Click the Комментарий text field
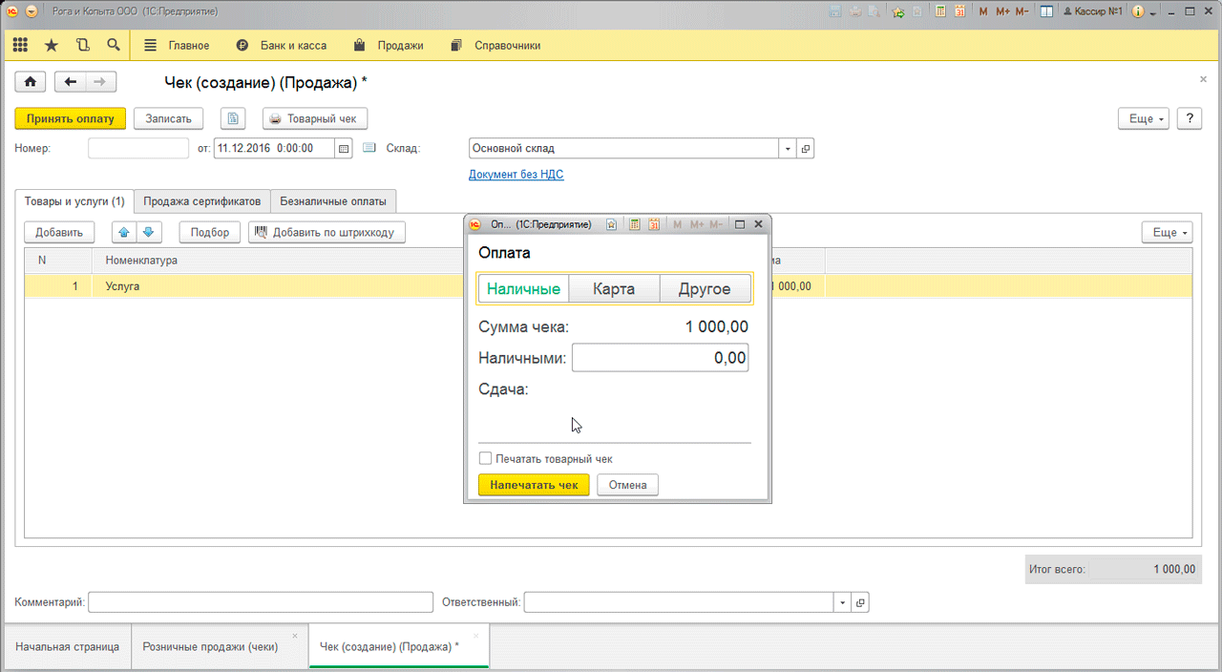The height and width of the screenshot is (672, 1222). [x=261, y=602]
